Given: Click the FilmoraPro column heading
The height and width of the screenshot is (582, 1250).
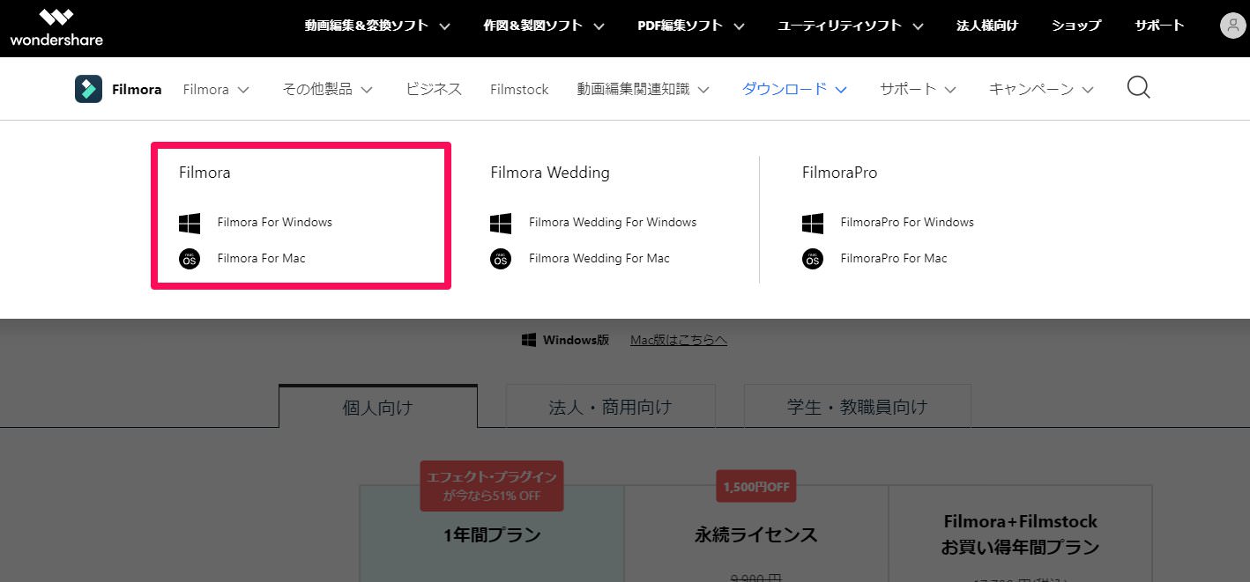Looking at the screenshot, I should coord(840,173).
